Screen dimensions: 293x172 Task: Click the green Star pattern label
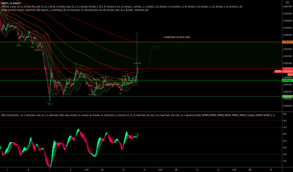point(121,93)
